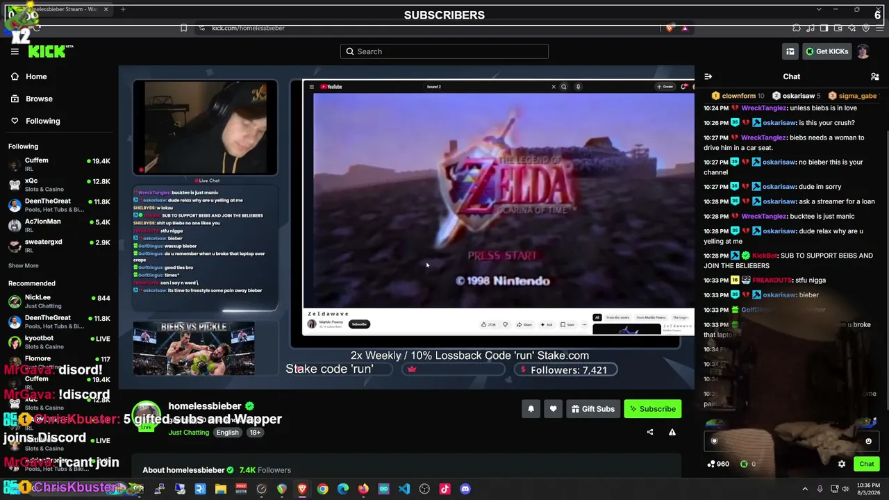The height and width of the screenshot is (500, 889).
Task: Open the sweatergxd channel in Following
Action: pyautogui.click(x=59, y=245)
